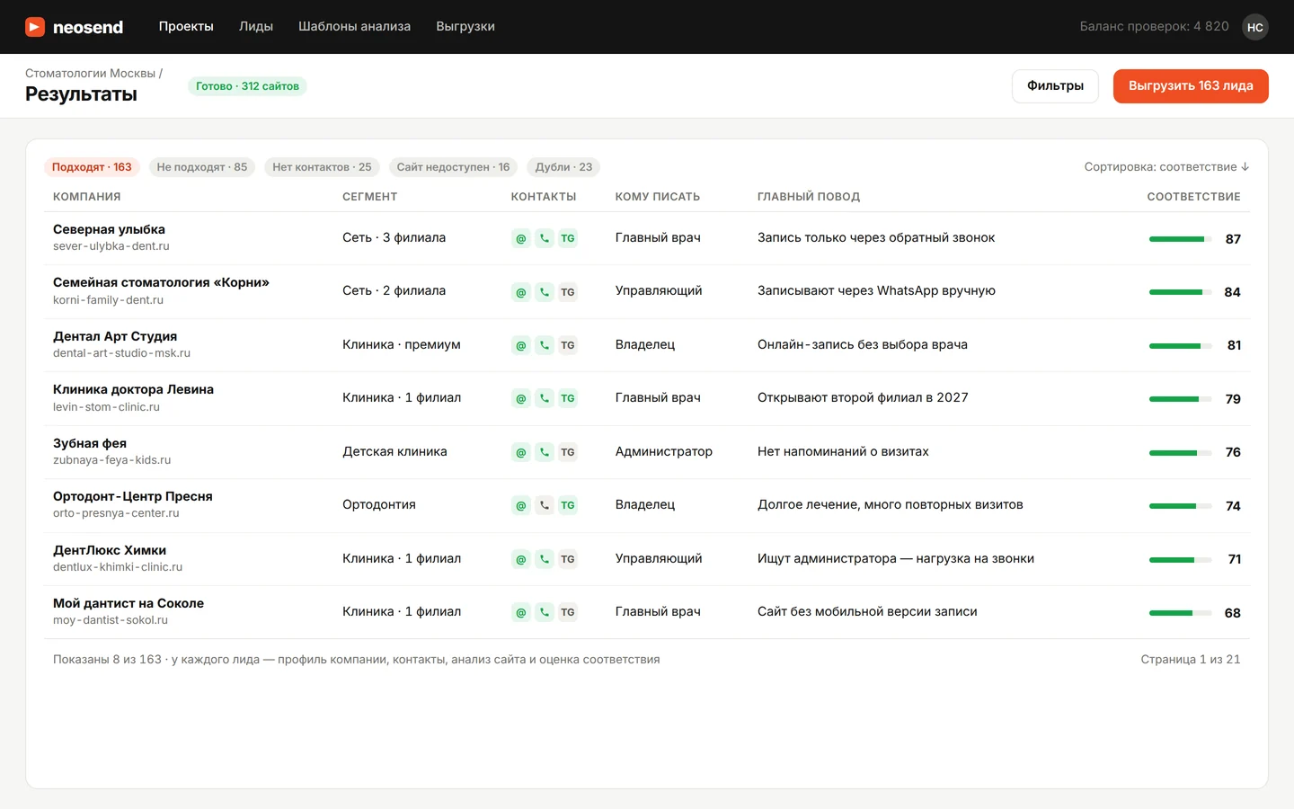Click phone icon for Северная улыбка
Viewport: 1294px width, 809px height.
tap(545, 238)
